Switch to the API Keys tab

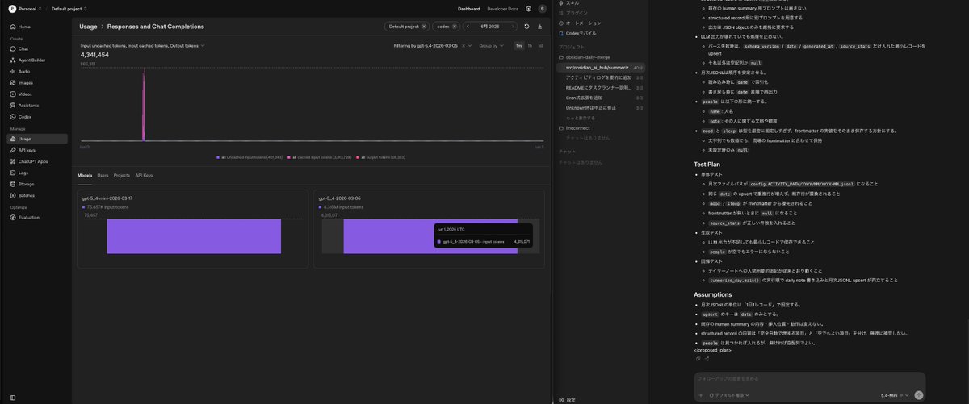point(144,175)
